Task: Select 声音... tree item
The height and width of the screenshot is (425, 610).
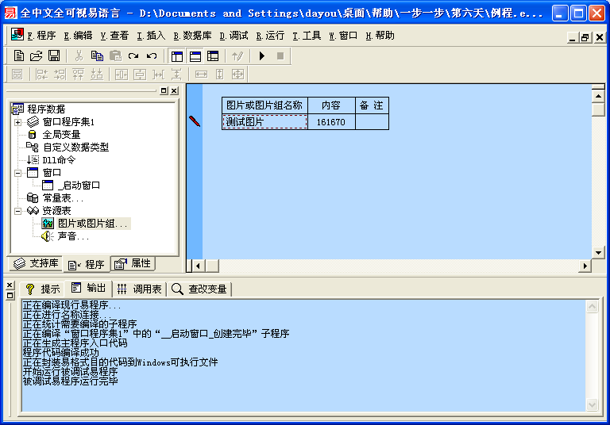Action: 73,236
